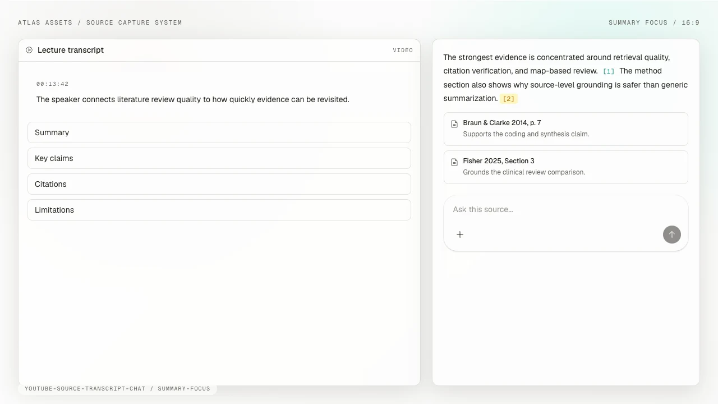Open the Fisher 2025, Section 3 source
This screenshot has width=718, height=404.
pos(566,167)
